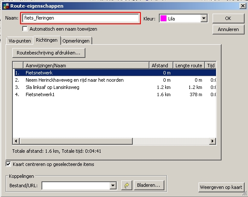The height and width of the screenshot is (197, 248).
Task: Select the Richtingen tab
Action: [x=47, y=40]
